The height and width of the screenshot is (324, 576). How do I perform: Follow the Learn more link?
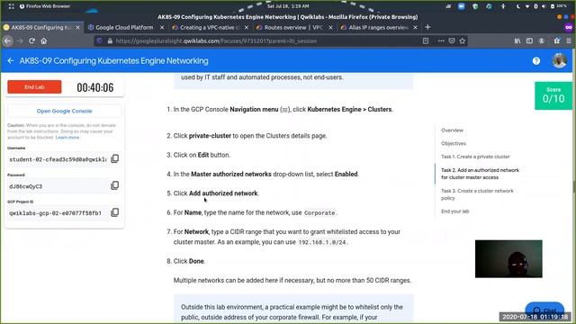(x=67, y=138)
